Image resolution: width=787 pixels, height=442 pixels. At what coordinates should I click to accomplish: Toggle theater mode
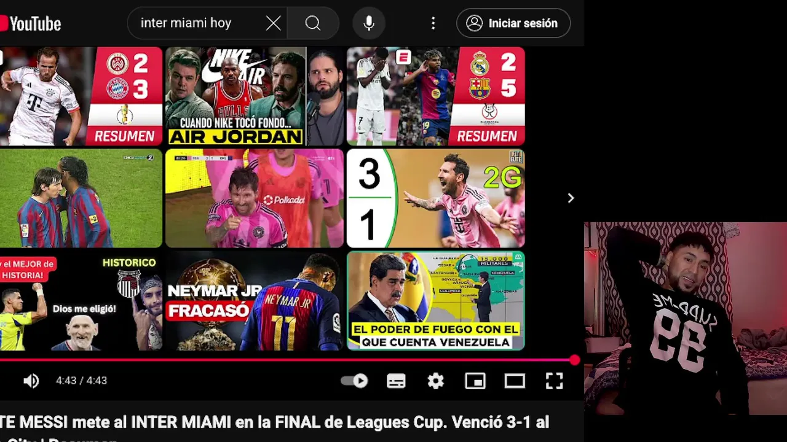(x=515, y=381)
